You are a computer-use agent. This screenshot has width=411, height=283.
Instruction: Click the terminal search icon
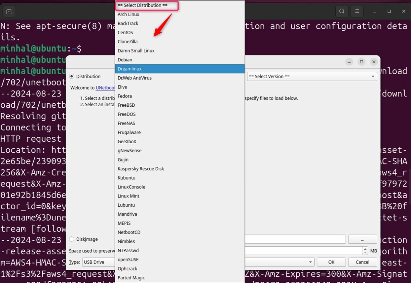pyautogui.click(x=342, y=11)
